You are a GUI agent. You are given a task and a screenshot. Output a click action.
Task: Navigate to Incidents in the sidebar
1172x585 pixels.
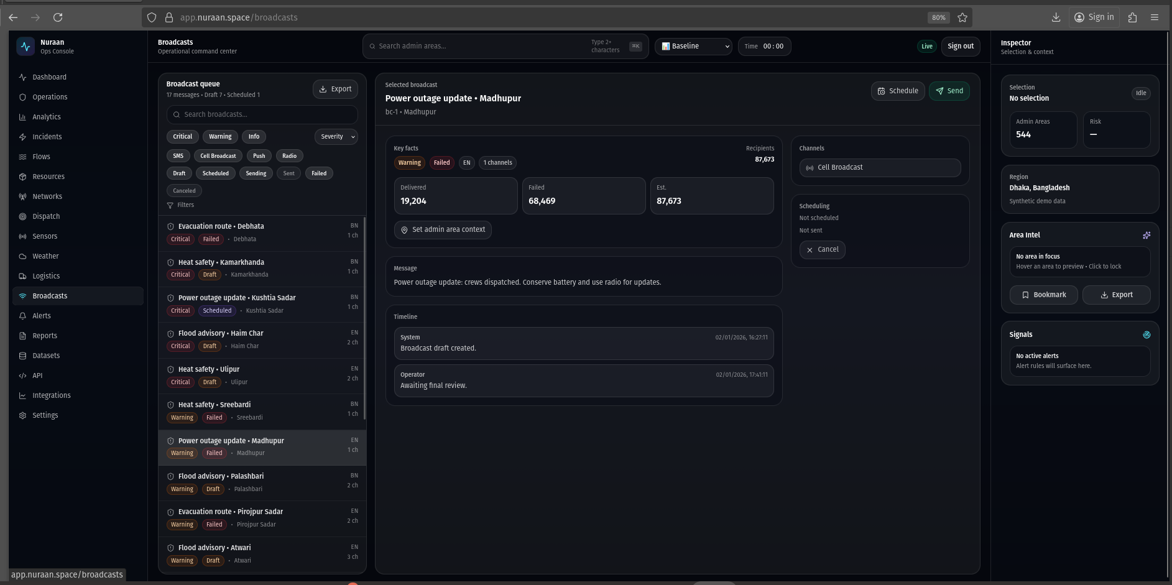[x=47, y=137]
